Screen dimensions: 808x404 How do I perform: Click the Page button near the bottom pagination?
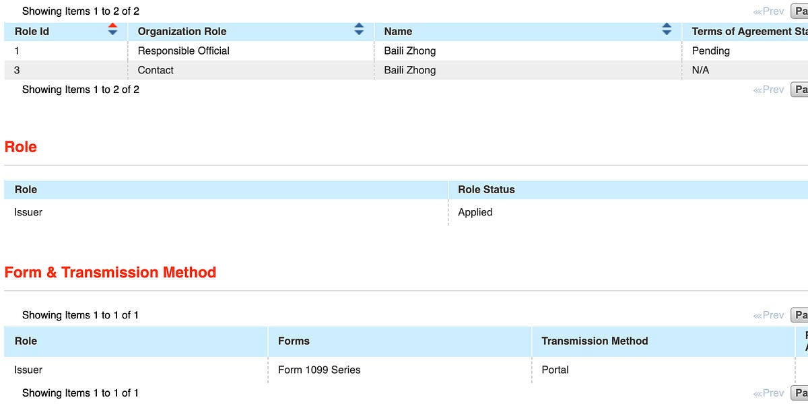point(801,393)
